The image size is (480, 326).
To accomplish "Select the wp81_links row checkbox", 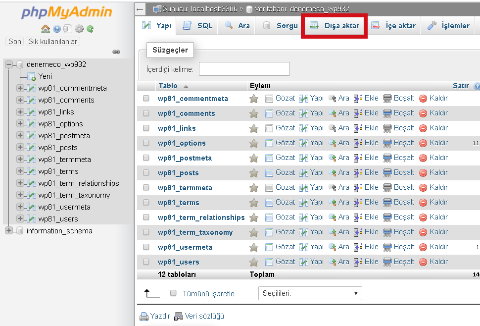I will pos(146,128).
